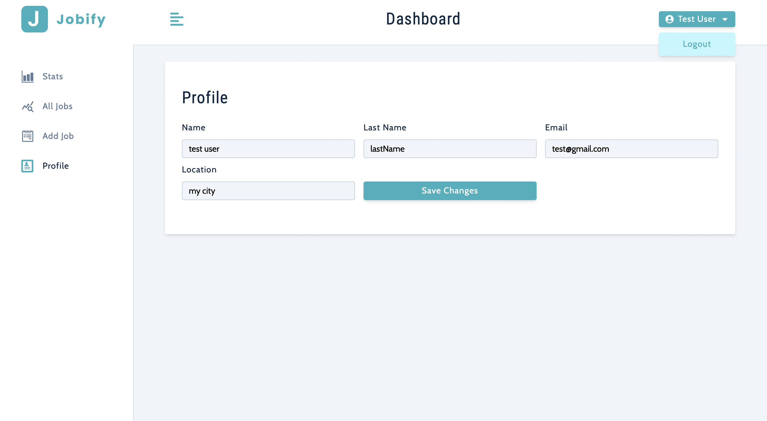767x421 pixels.
Task: Click the Test User account button
Action: 697,19
